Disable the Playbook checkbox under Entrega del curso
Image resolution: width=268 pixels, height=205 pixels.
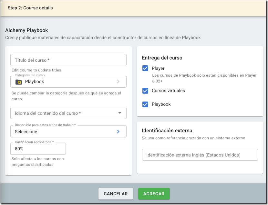[145, 104]
